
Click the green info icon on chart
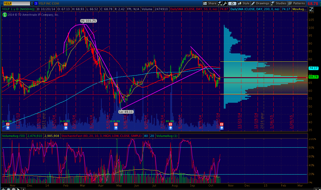point(4,14)
